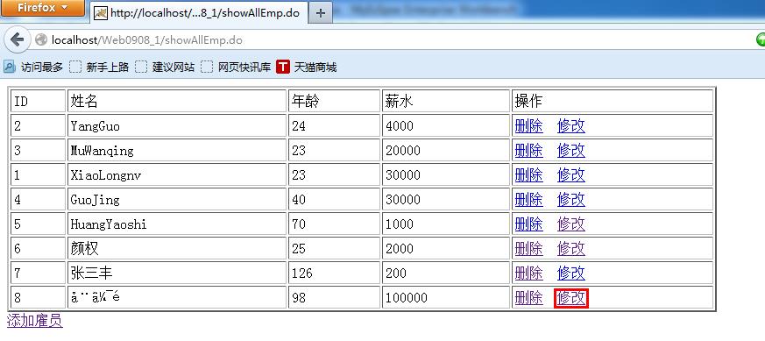The height and width of the screenshot is (341, 765).
Task: Edit employee XiaoLongnv via 修改
Action: pos(570,175)
